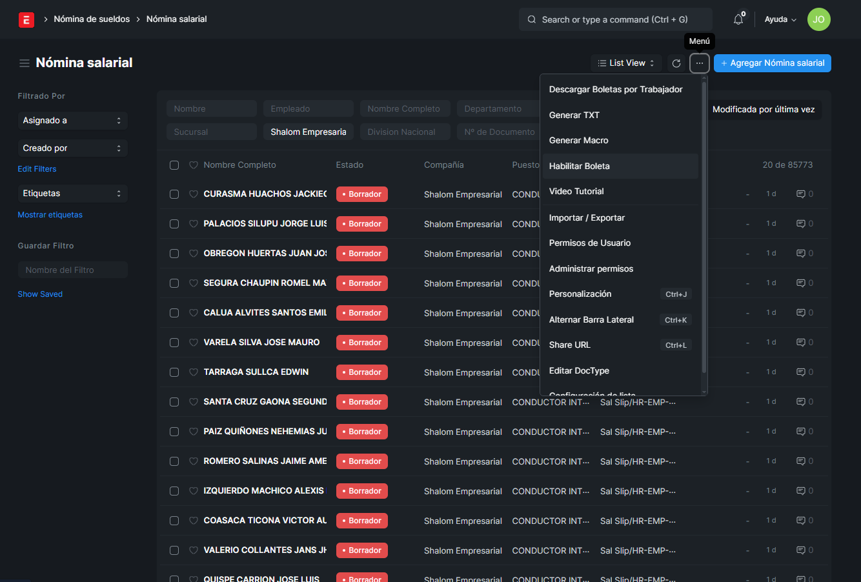Click the dropdown menu's vertical scrollbar
861x582 pixels.
pyautogui.click(x=704, y=226)
